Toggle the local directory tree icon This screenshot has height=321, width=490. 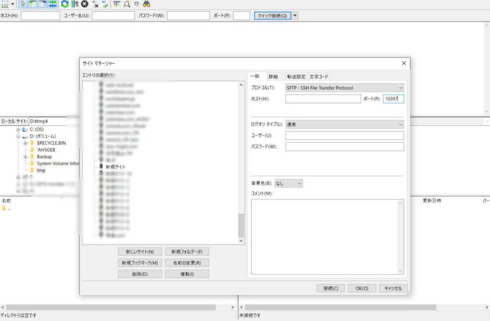click(33, 4)
